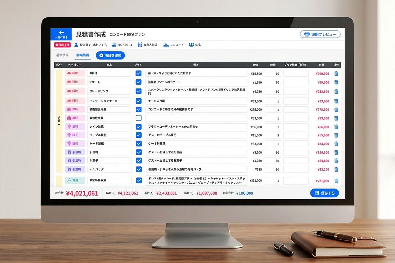Uncheck the plan checkbox for ベルバッグ
The image size is (395, 263).
[139, 169]
